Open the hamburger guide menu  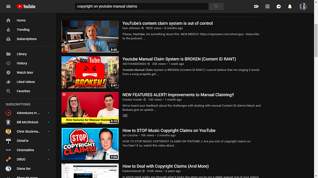click(8, 6)
